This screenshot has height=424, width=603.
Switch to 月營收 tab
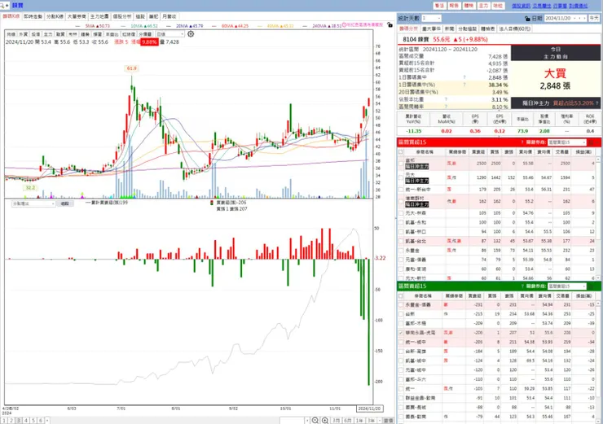tap(169, 16)
